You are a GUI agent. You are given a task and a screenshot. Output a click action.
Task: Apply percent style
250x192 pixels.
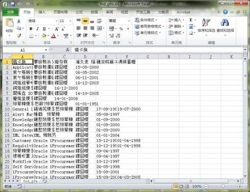click(x=121, y=29)
